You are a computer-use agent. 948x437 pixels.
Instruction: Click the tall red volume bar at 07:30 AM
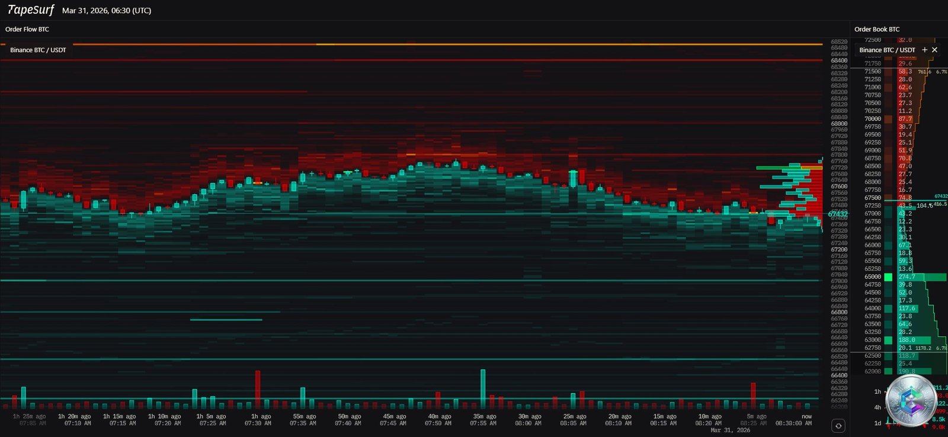(x=258, y=390)
